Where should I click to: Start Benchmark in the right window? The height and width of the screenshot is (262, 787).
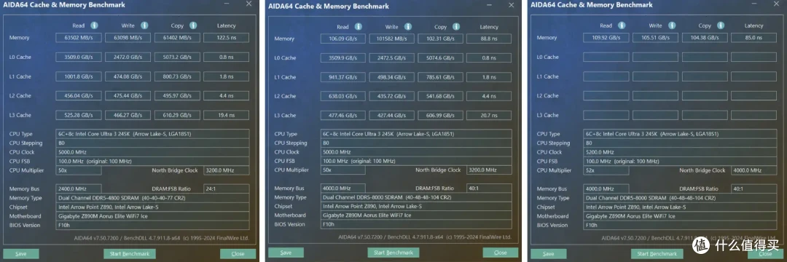[657, 254]
